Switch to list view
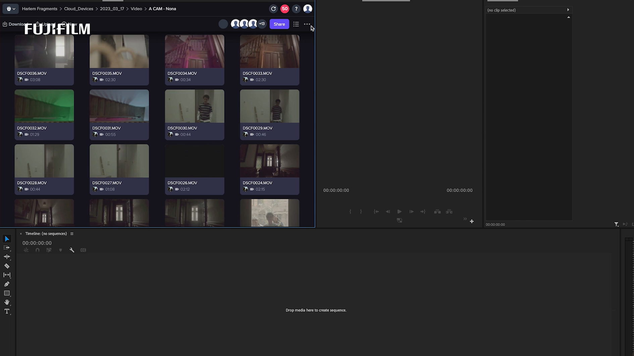The width and height of the screenshot is (634, 356). tap(296, 24)
